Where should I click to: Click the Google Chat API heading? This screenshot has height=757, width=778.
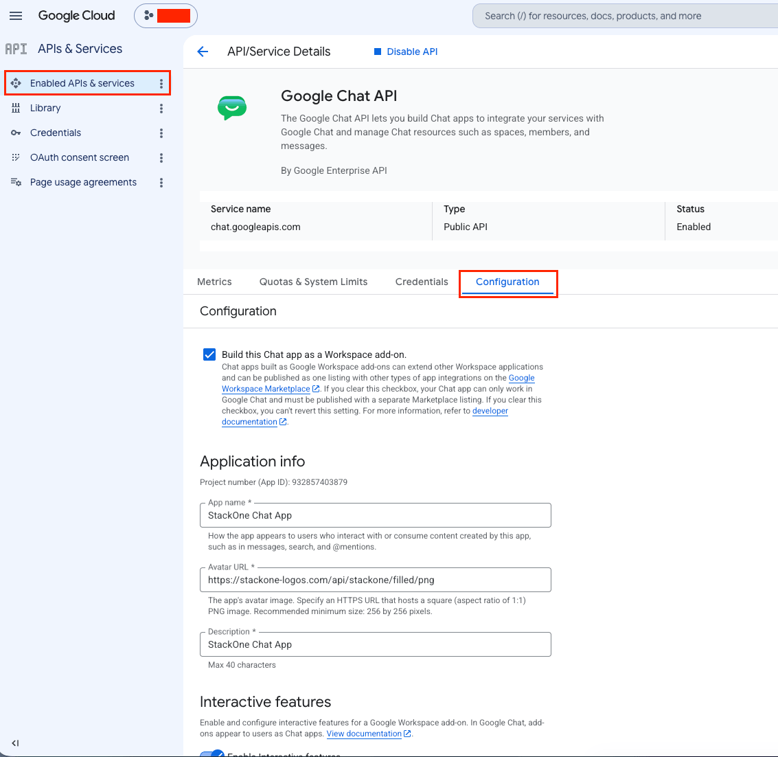(x=339, y=95)
